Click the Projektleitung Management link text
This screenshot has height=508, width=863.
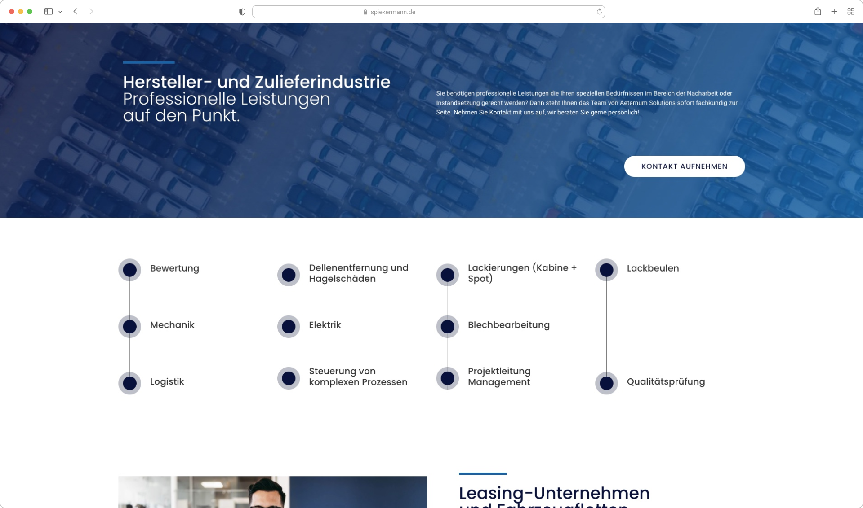tap(499, 377)
